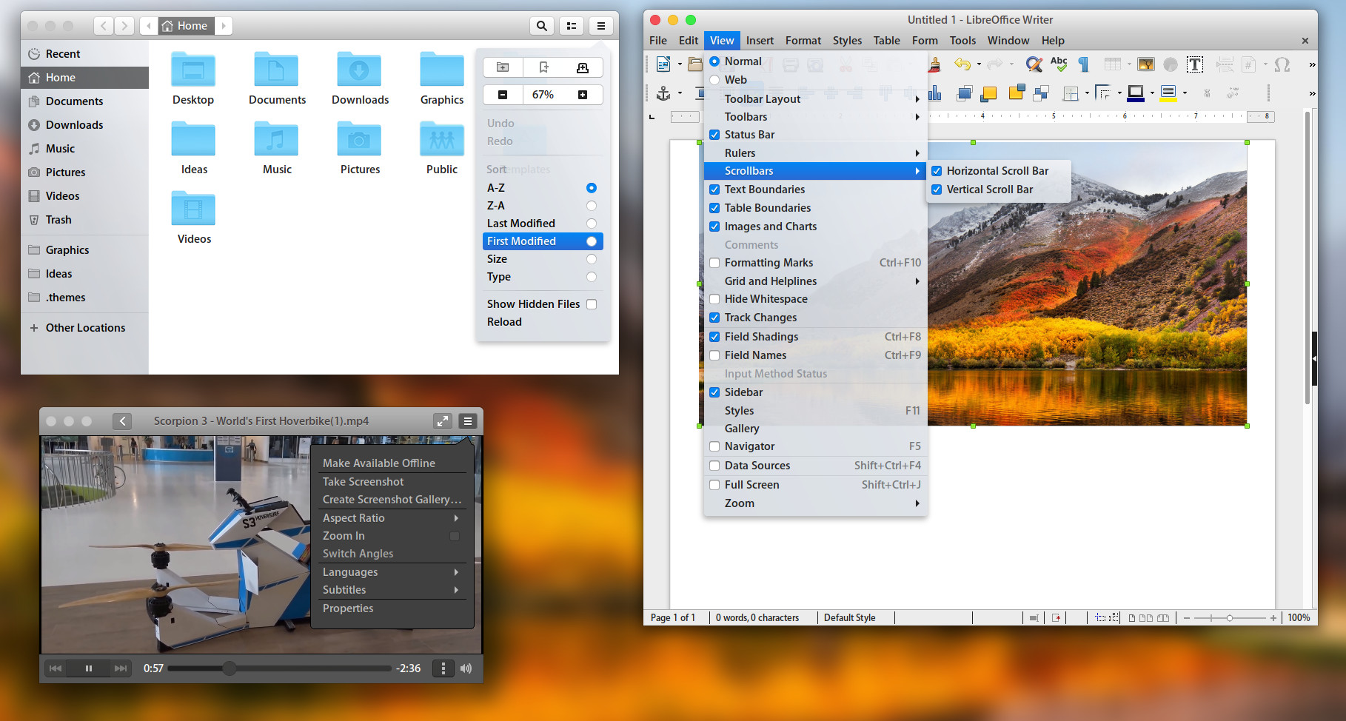Screen dimensions: 1346x721
Task: Open Other Locations in Files sidebar
Action: (x=85, y=328)
